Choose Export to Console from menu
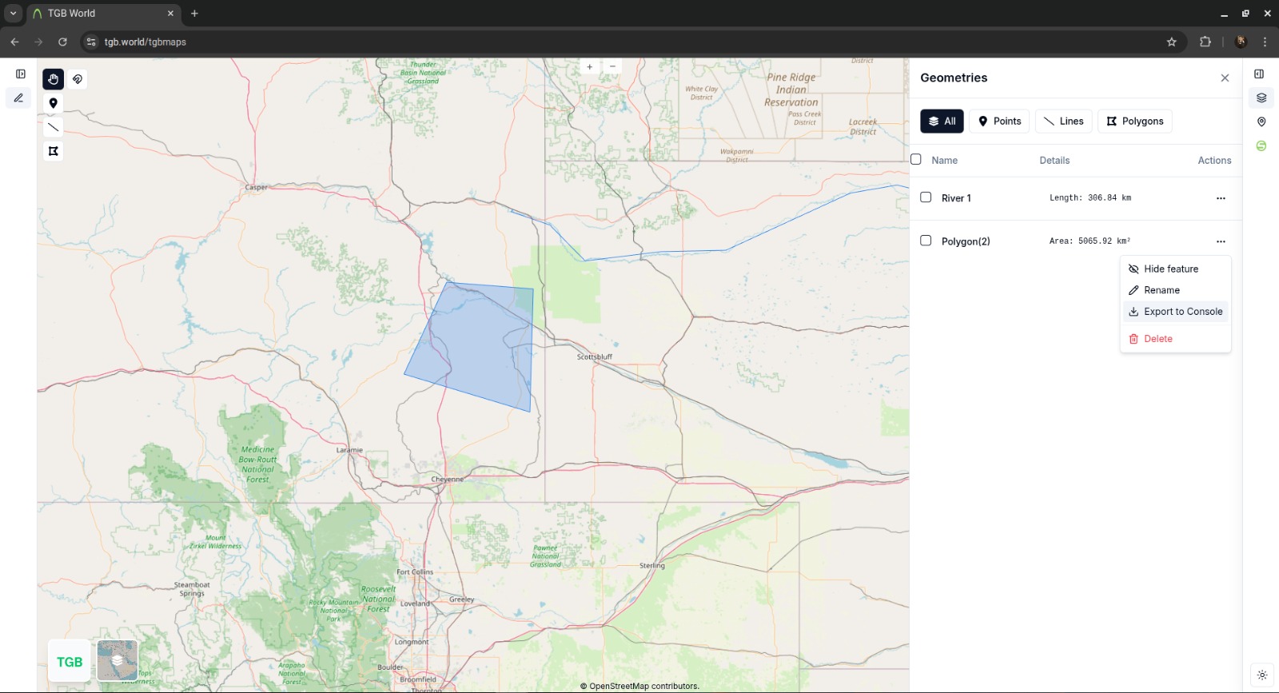The width and height of the screenshot is (1279, 693). coord(1175,312)
